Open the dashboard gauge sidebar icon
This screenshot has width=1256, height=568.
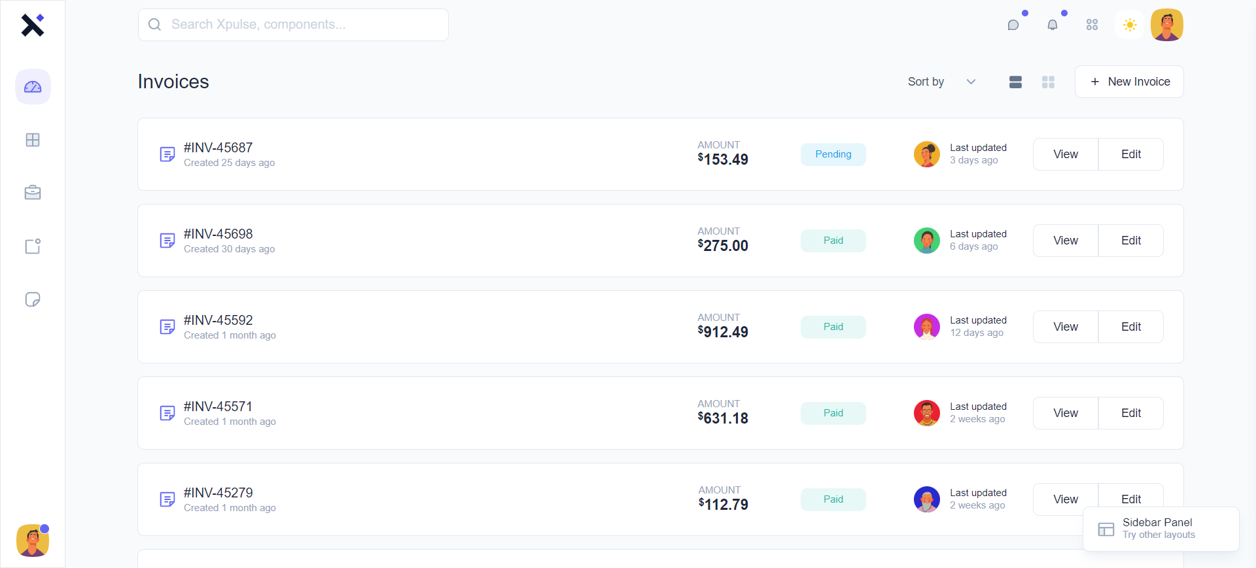(33, 87)
